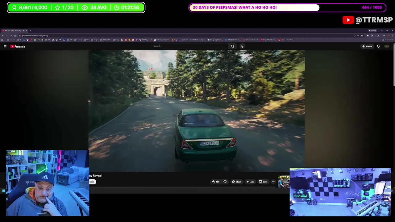395x222 pixels.
Task: Open the Bills bookmarks folder
Action: click(x=87, y=40)
